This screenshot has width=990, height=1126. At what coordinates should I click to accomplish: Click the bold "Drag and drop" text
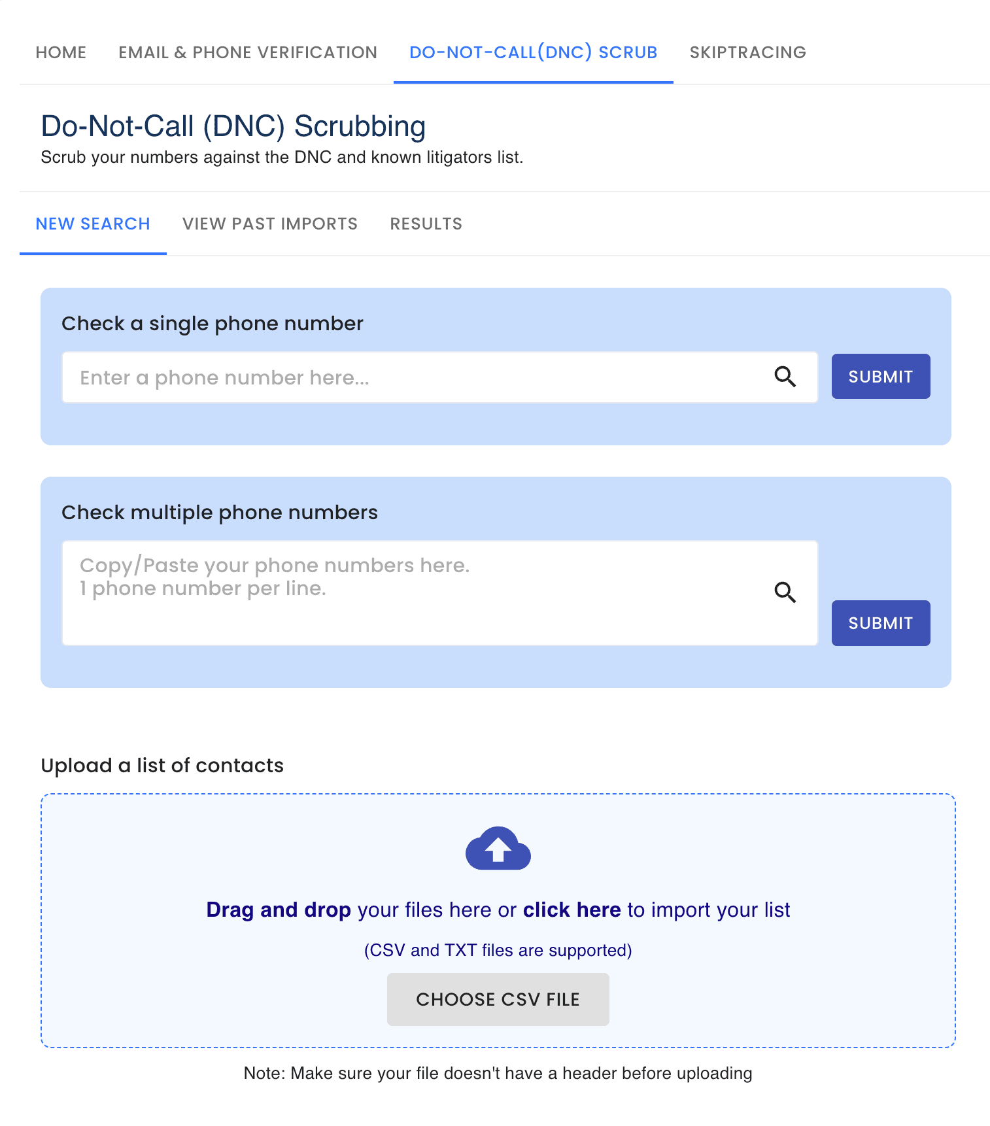pos(279,910)
